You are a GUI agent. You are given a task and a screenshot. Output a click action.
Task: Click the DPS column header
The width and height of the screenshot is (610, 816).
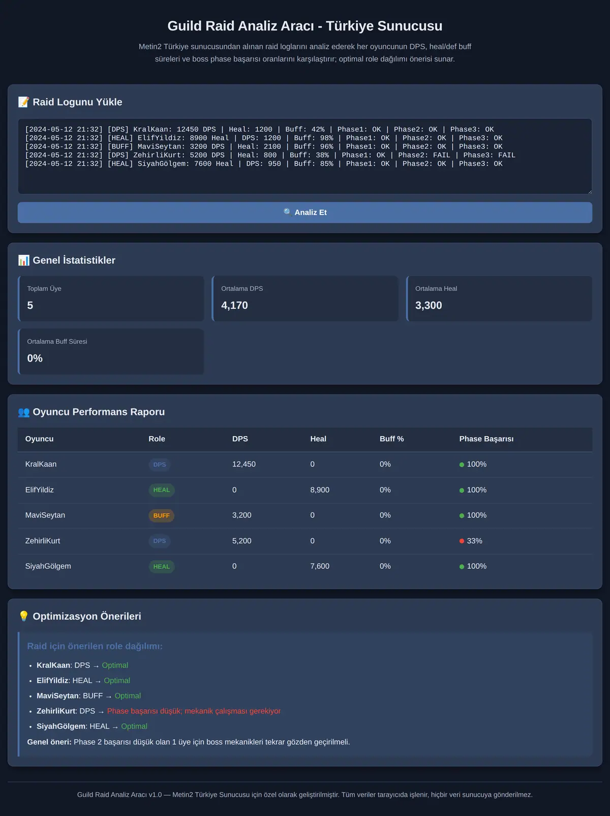tap(240, 439)
